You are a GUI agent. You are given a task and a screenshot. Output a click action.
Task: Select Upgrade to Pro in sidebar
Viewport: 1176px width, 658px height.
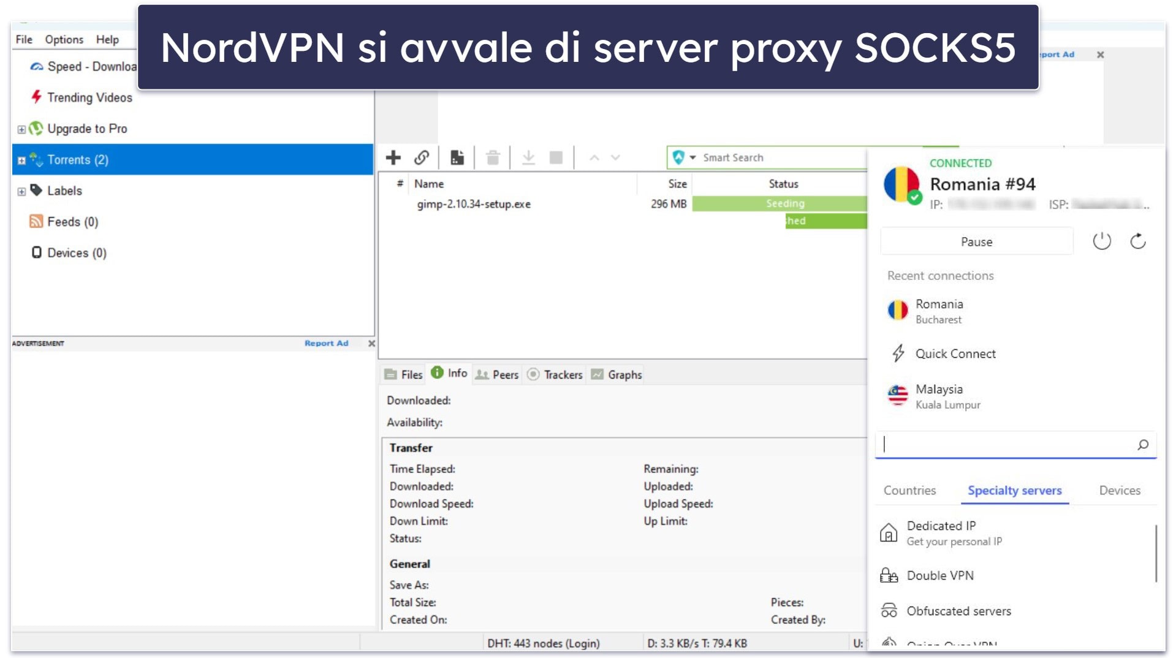tap(87, 129)
